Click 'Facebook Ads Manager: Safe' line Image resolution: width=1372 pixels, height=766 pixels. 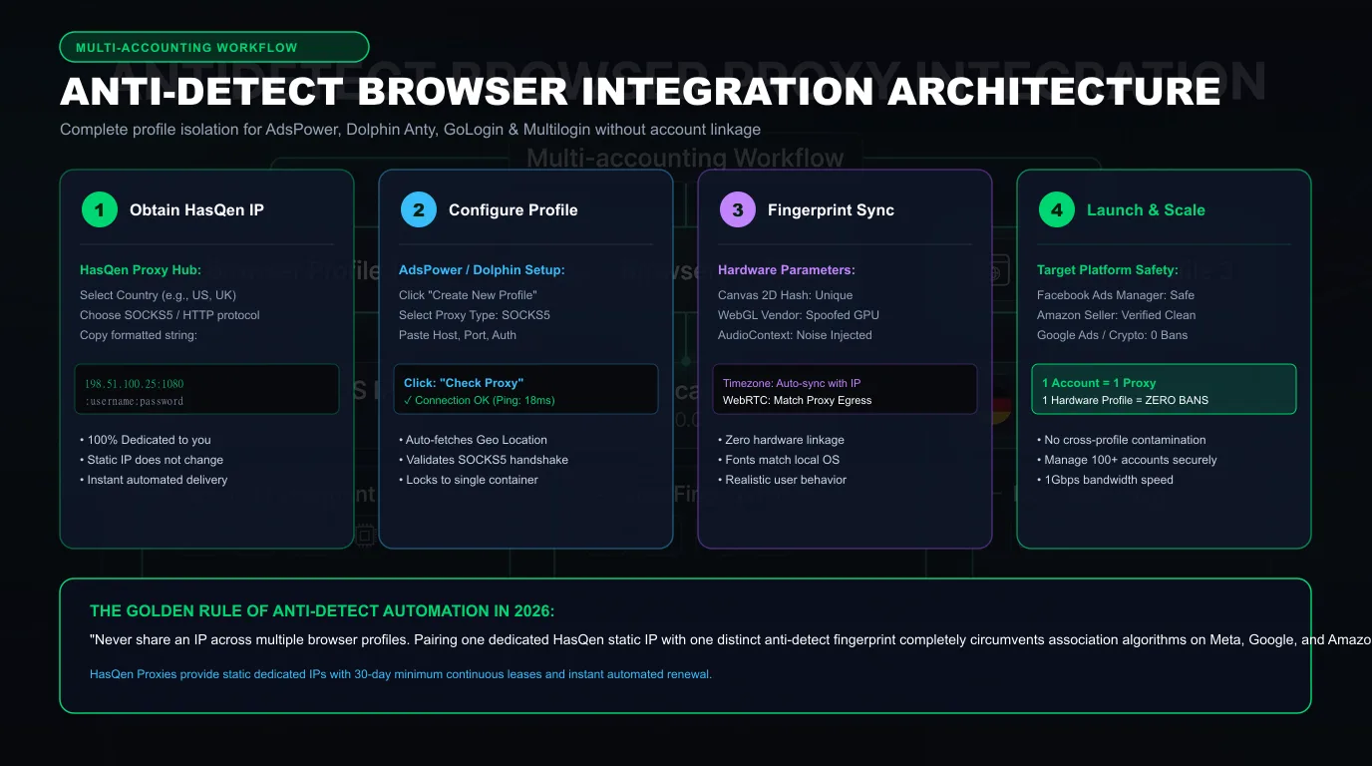pos(1116,295)
